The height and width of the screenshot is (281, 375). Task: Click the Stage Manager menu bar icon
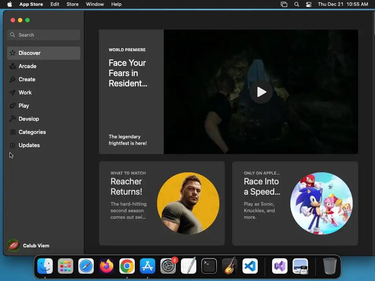tap(284, 4)
